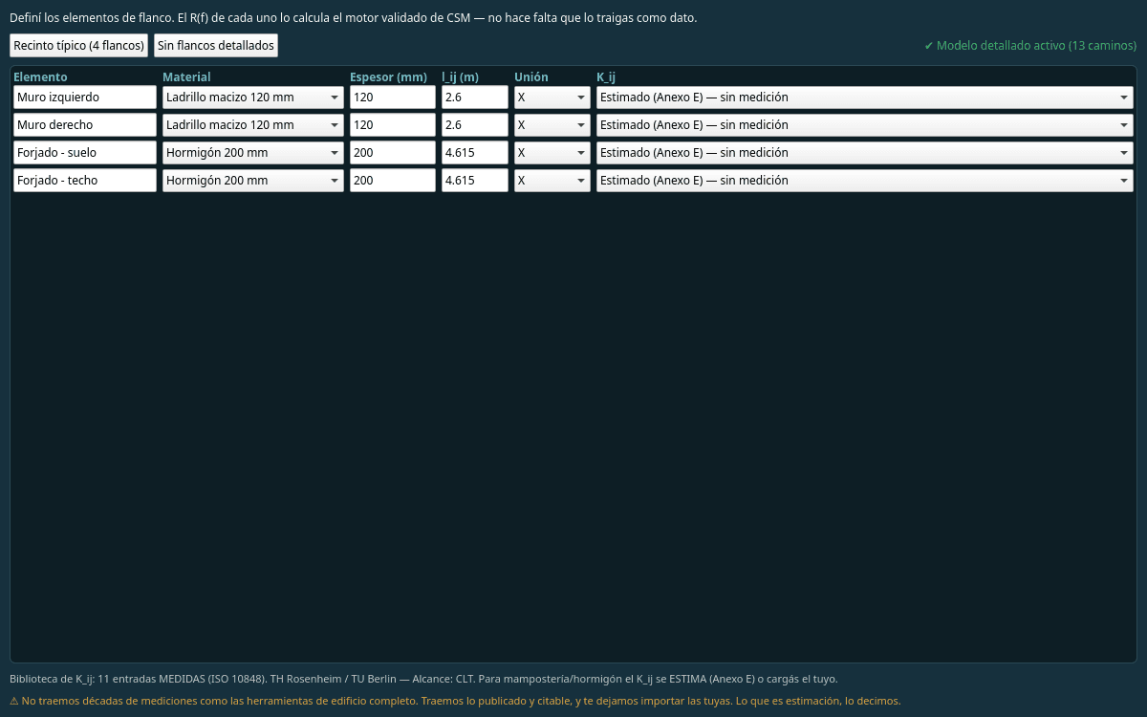Open Unión dropdown for Muro izquierdo

coord(552,97)
